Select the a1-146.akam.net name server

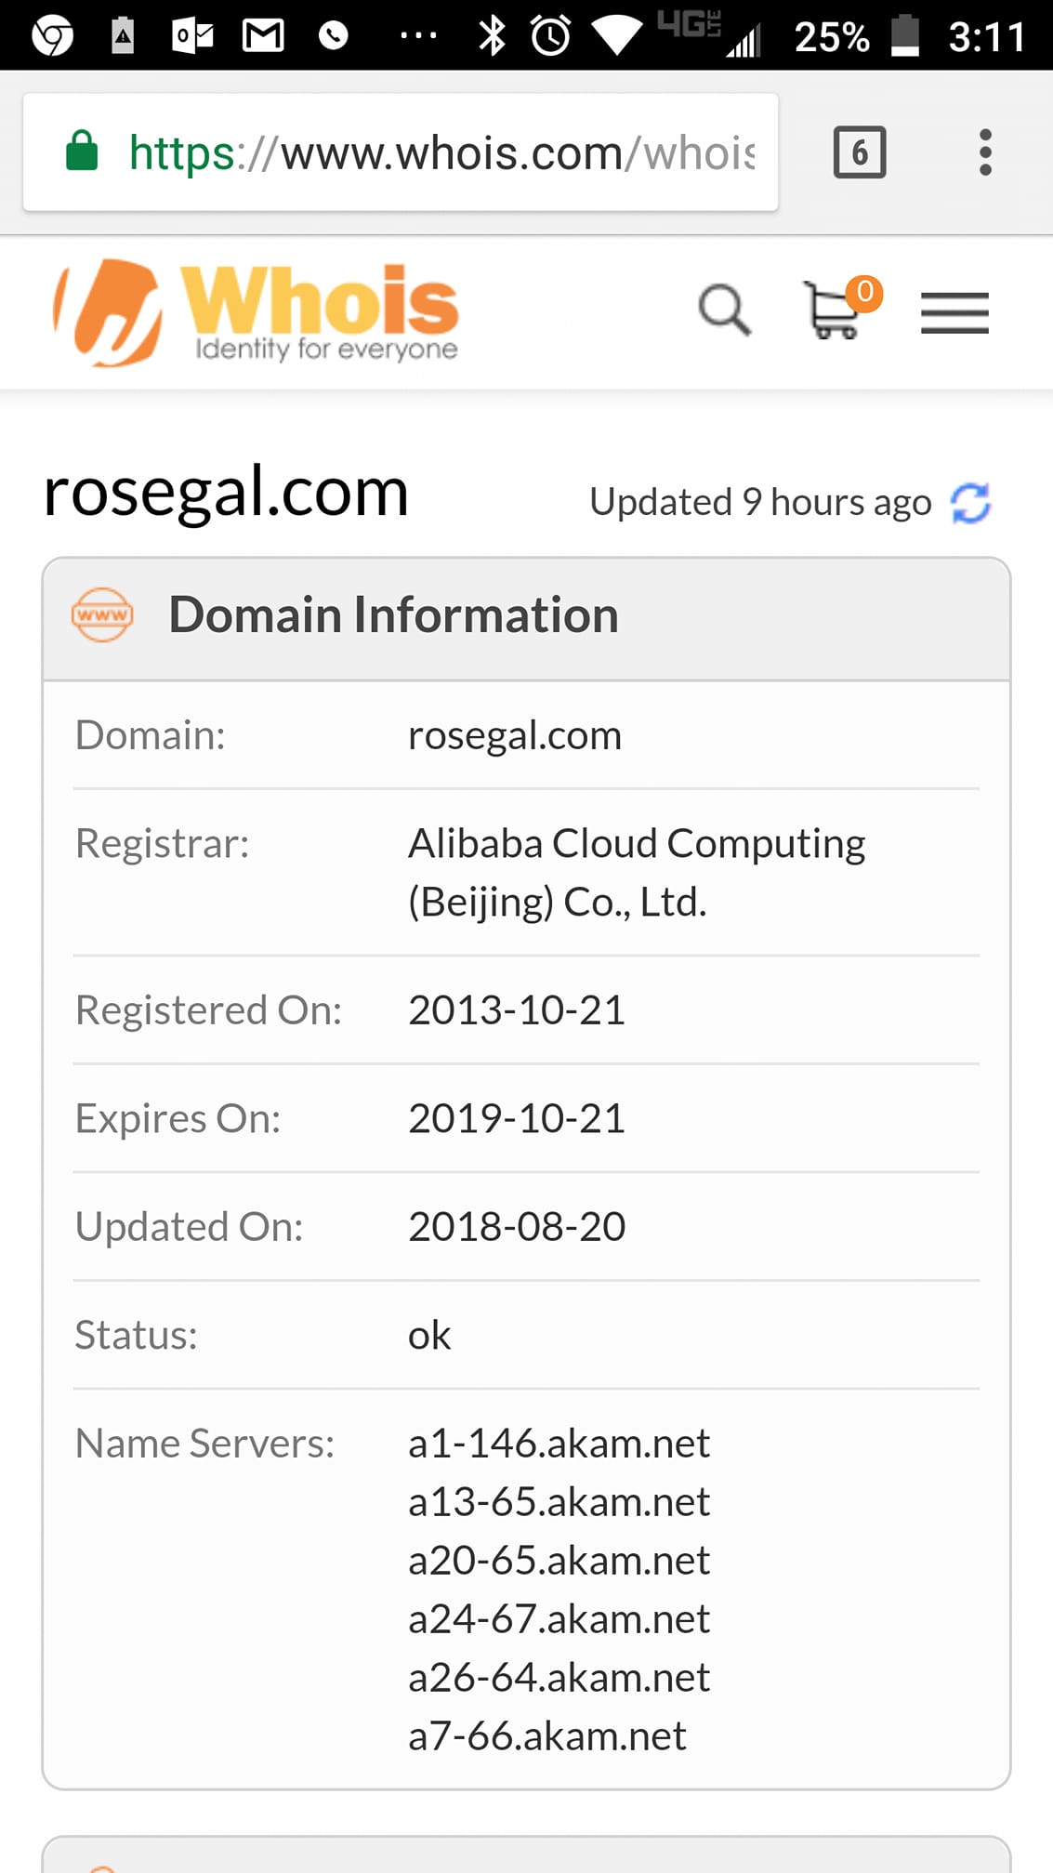click(x=559, y=1444)
